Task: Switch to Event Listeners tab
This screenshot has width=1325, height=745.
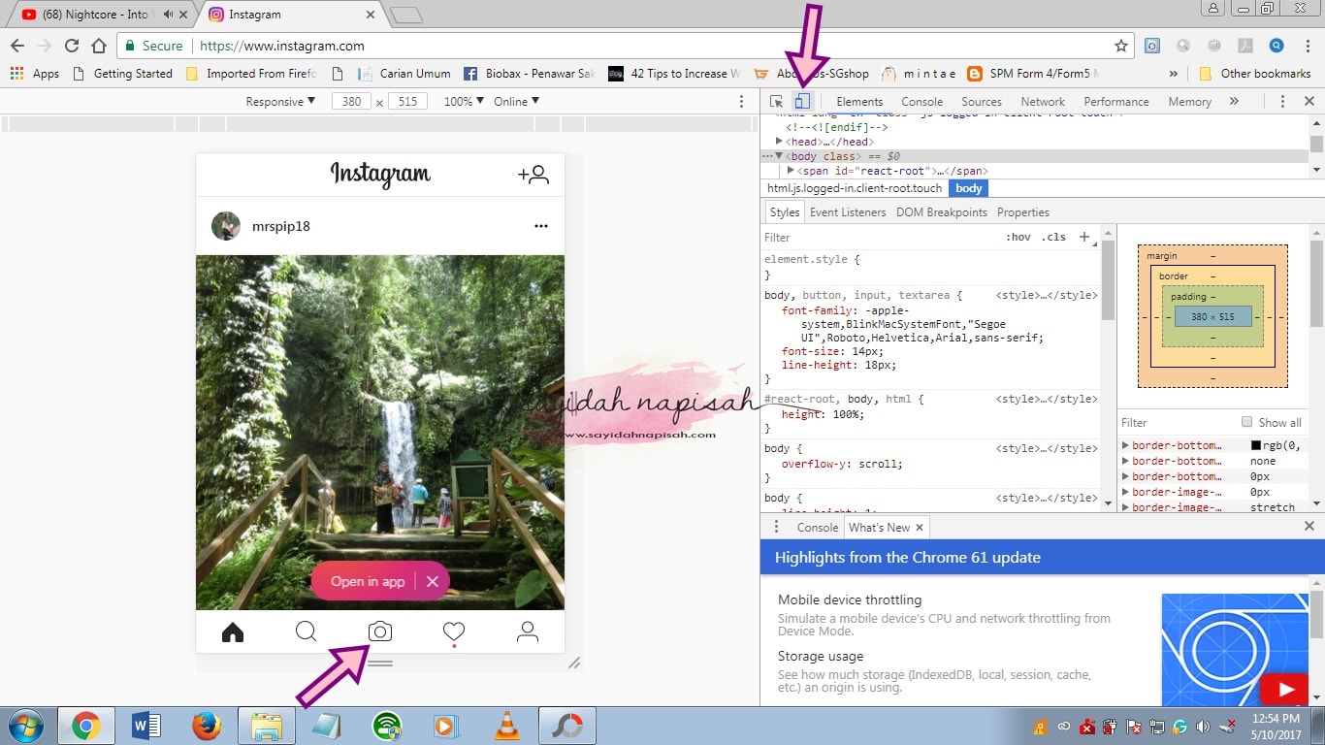Action: click(x=848, y=212)
